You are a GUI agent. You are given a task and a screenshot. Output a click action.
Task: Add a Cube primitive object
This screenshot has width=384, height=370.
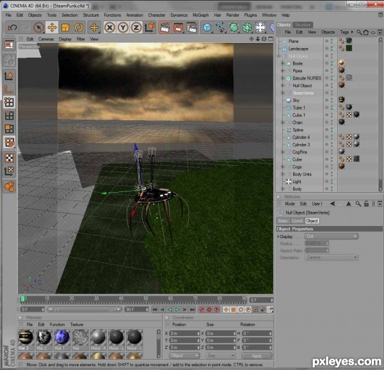pyautogui.click(x=207, y=28)
